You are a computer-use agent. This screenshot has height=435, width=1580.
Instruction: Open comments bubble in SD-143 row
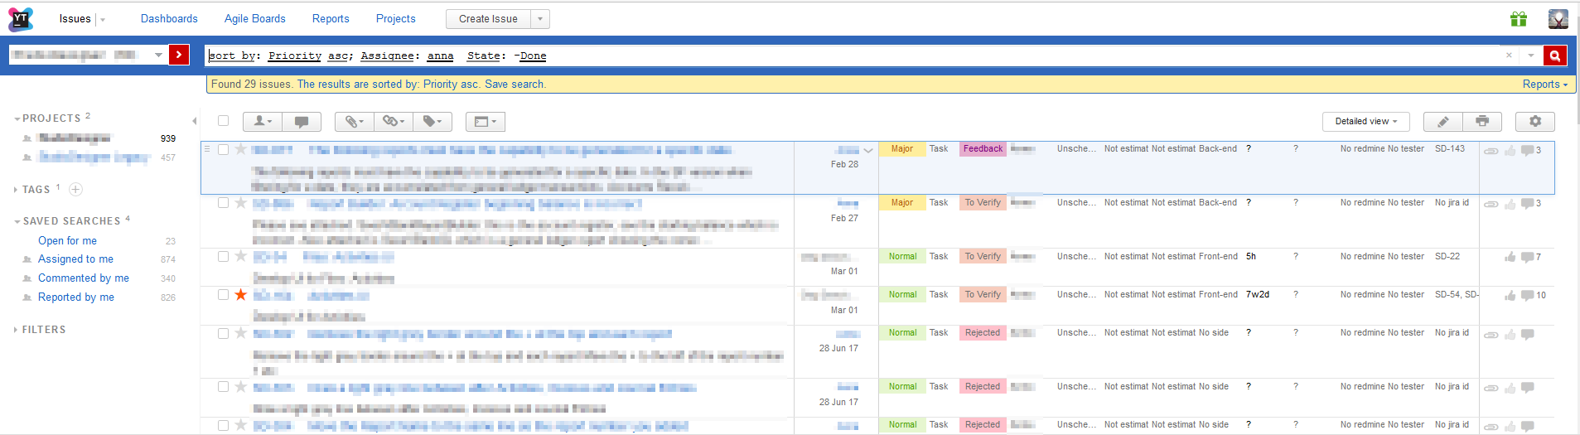click(1527, 151)
